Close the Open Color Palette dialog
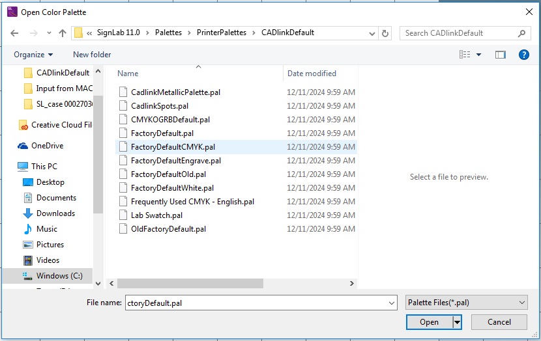Image resolution: width=541 pixels, height=341 pixels. point(529,12)
